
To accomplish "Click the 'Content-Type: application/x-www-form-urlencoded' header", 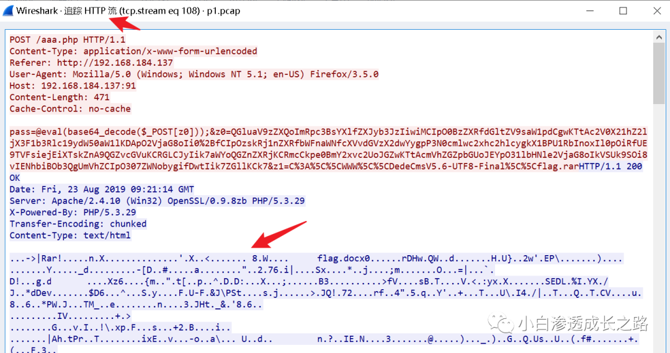I will click(x=133, y=51).
